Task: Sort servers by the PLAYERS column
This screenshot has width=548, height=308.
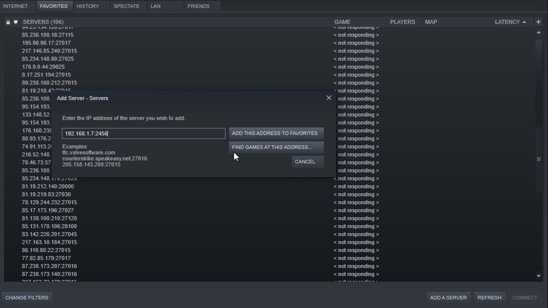Action: pos(403,22)
